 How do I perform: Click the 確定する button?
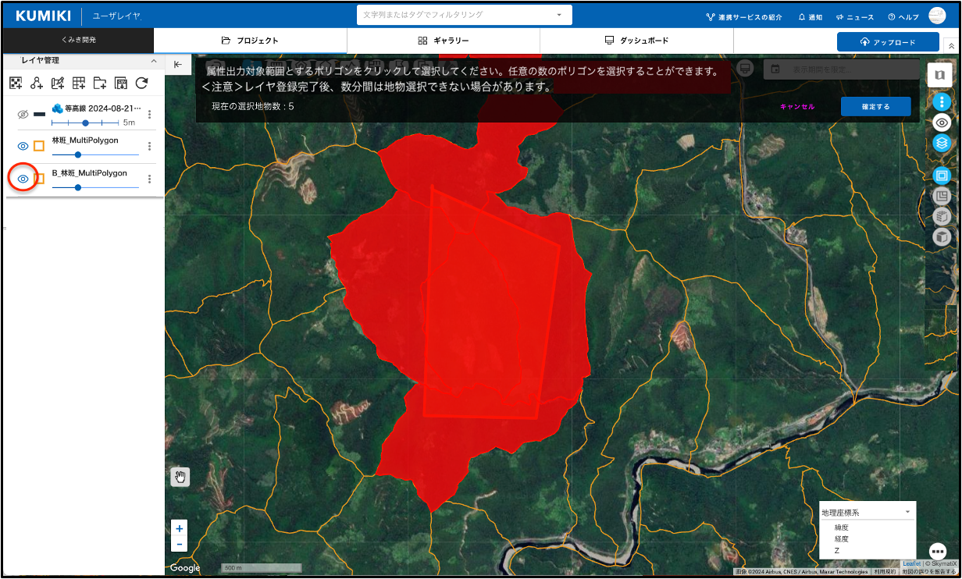[875, 107]
